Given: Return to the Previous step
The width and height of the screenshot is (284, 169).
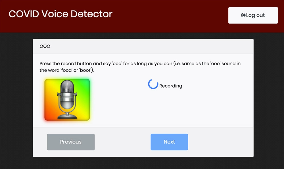Looking at the screenshot, I should (71, 142).
